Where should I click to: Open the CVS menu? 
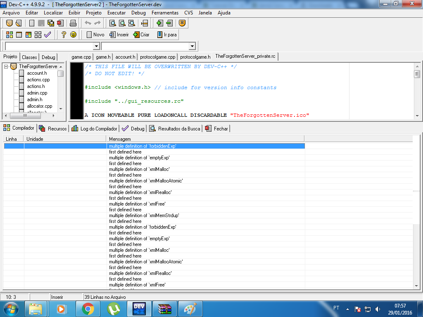pyautogui.click(x=188, y=13)
